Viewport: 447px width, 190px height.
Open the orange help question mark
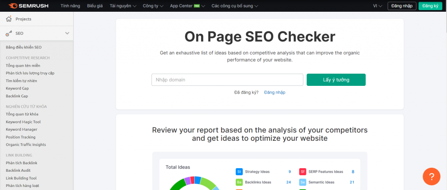tap(431, 176)
